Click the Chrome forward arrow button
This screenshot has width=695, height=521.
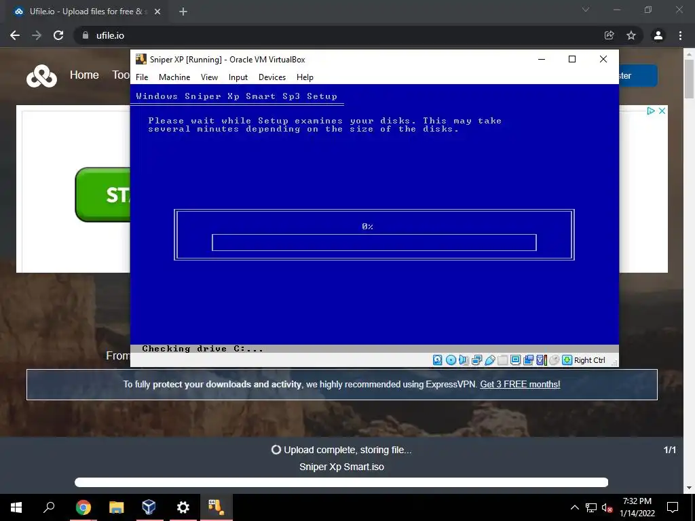pos(37,35)
